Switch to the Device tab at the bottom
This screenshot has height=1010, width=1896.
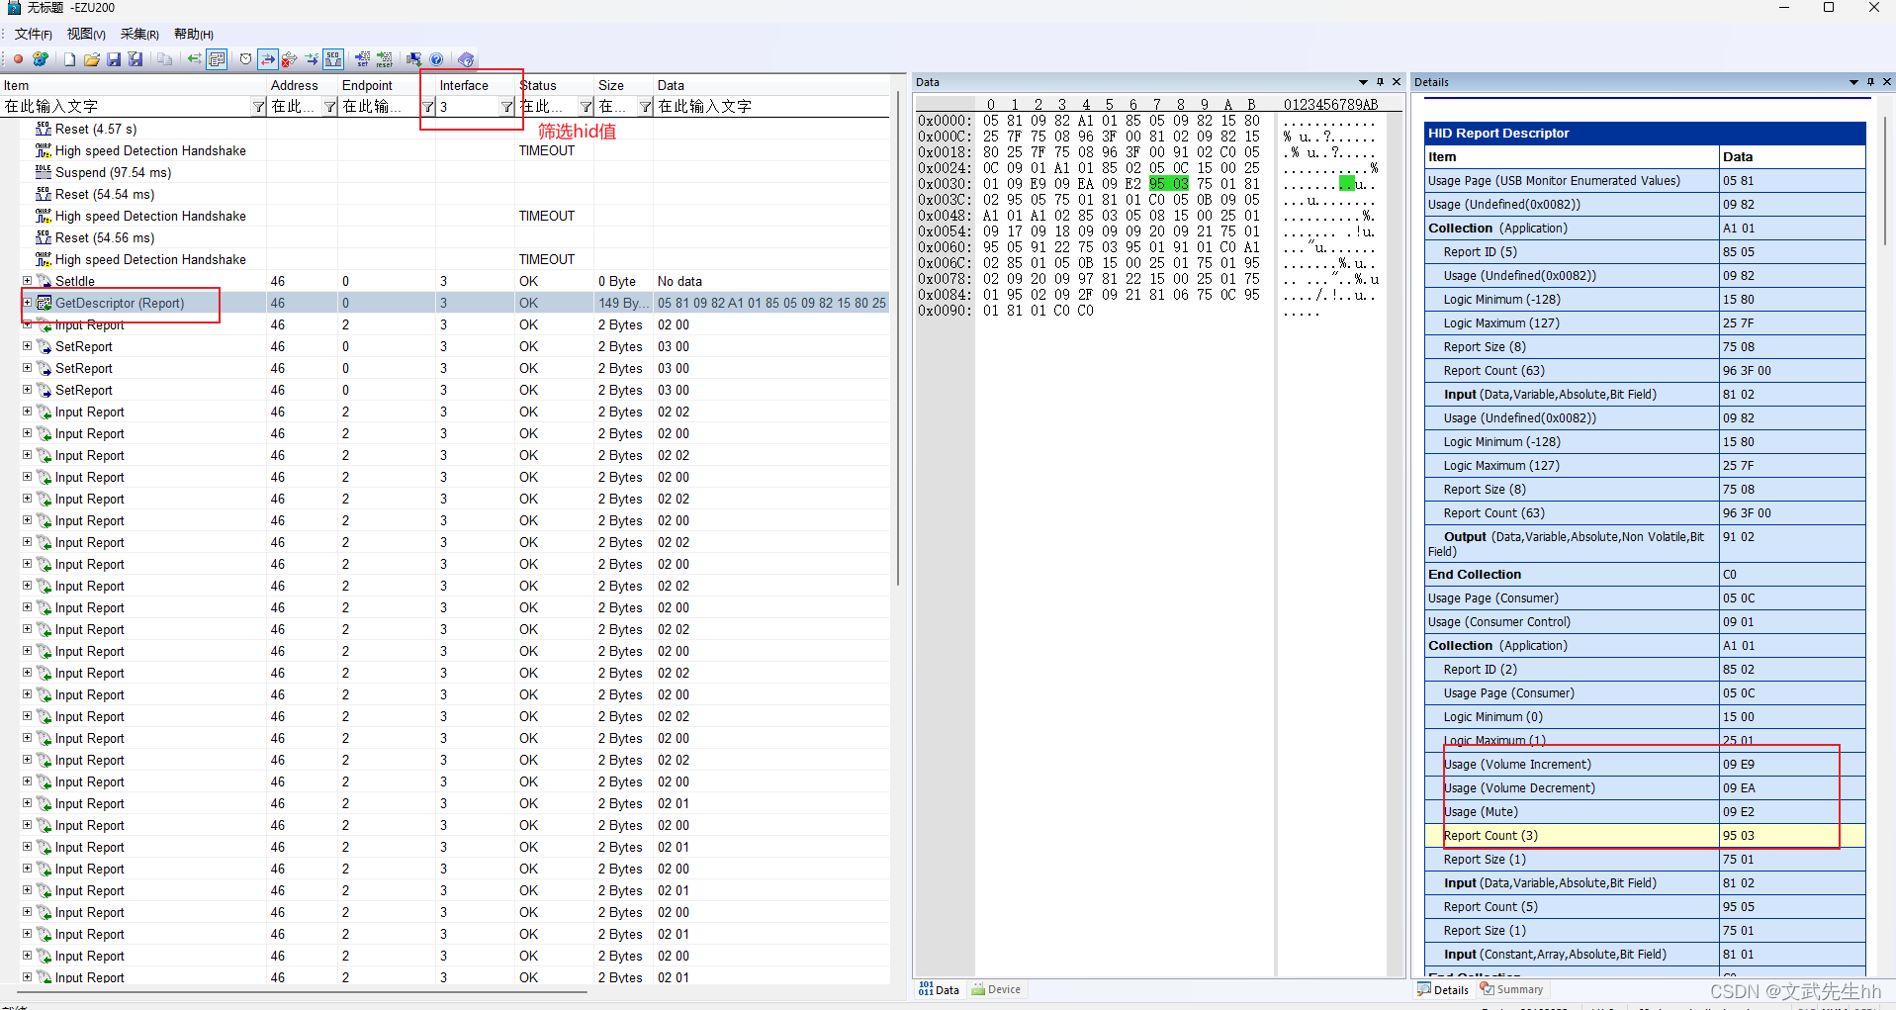pyautogui.click(x=996, y=989)
